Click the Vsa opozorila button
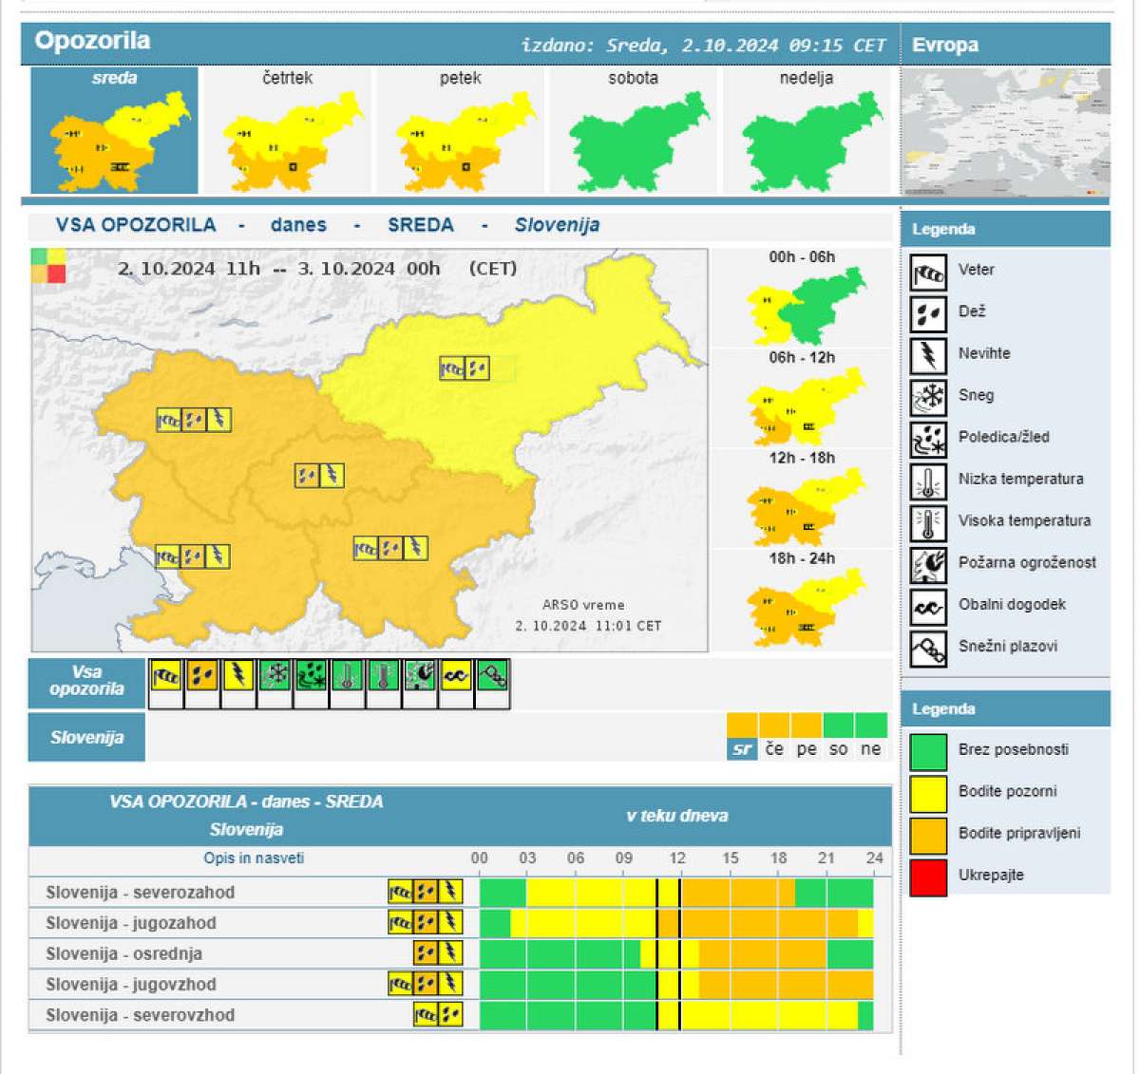The width and height of the screenshot is (1140, 1074). (86, 682)
